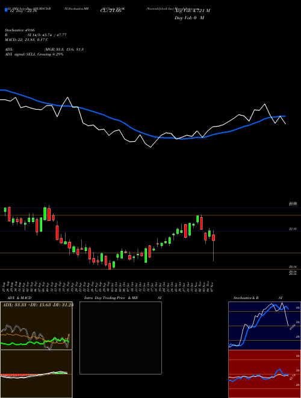Click the white price line's late peak
Viewport: 301px width, 398px height.
tap(265, 104)
